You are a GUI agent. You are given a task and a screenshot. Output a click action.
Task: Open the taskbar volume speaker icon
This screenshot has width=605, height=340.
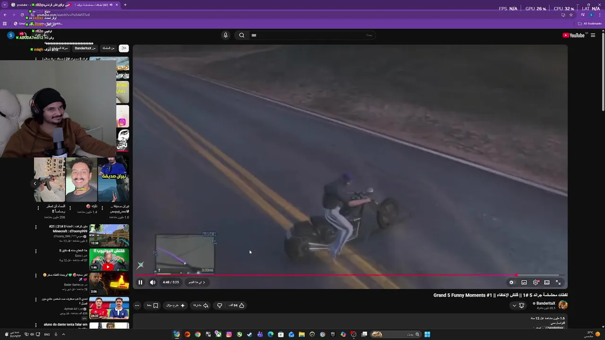pyautogui.click(x=32, y=334)
